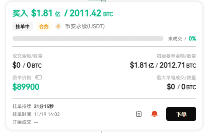
Task: Click the 币安永续(USDT) market label
Action: click(85, 26)
